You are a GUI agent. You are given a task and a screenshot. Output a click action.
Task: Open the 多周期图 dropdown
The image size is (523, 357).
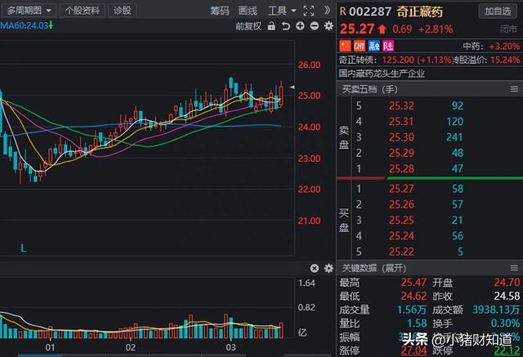29,11
